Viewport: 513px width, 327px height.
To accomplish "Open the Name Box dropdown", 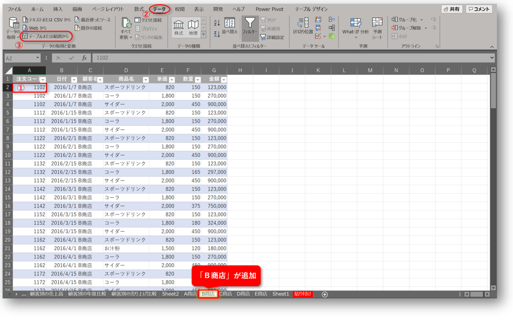I will coord(38,58).
